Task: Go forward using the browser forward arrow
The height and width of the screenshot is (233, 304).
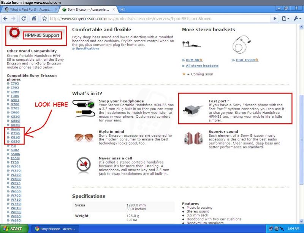Action: coord(13,19)
